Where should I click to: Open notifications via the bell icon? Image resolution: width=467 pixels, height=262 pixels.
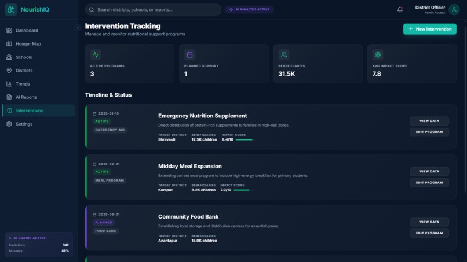pyautogui.click(x=400, y=9)
